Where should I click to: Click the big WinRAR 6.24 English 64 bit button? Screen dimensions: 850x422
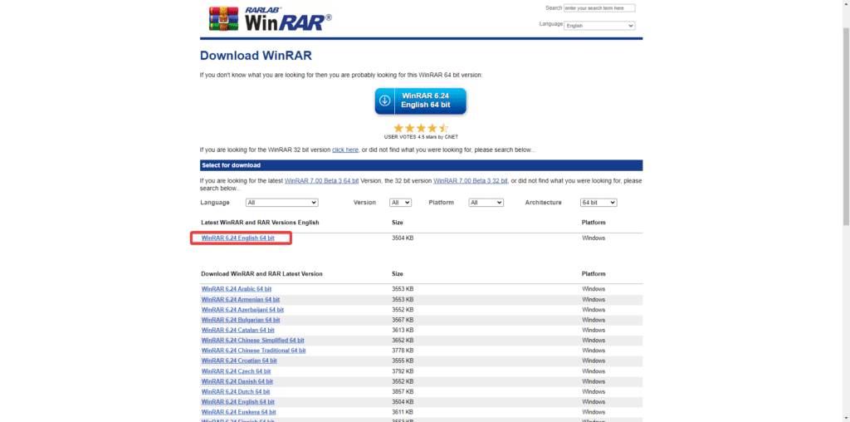pos(420,101)
